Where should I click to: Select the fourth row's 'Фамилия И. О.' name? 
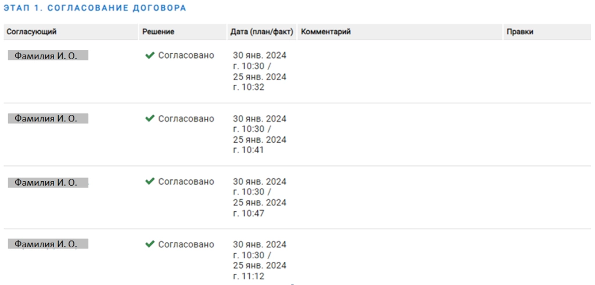[46, 244]
